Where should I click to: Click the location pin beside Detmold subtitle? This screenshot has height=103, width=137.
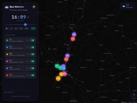[10, 10]
